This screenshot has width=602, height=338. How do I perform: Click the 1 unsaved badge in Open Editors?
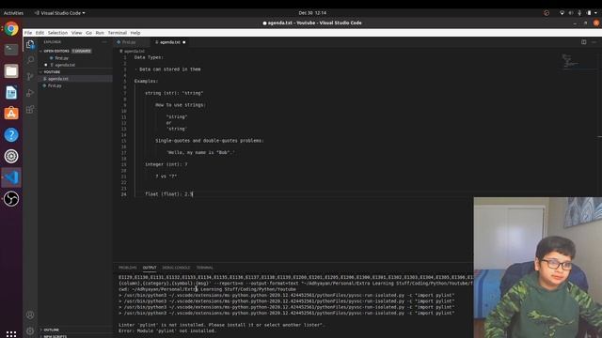pos(82,51)
